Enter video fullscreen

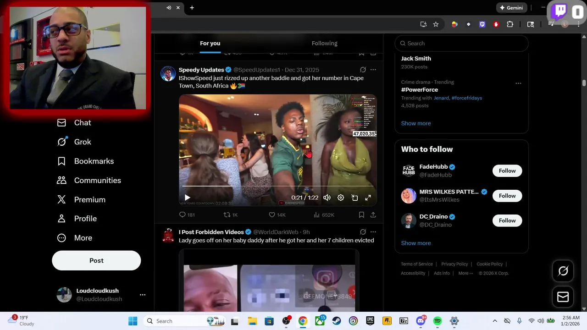coord(368,198)
